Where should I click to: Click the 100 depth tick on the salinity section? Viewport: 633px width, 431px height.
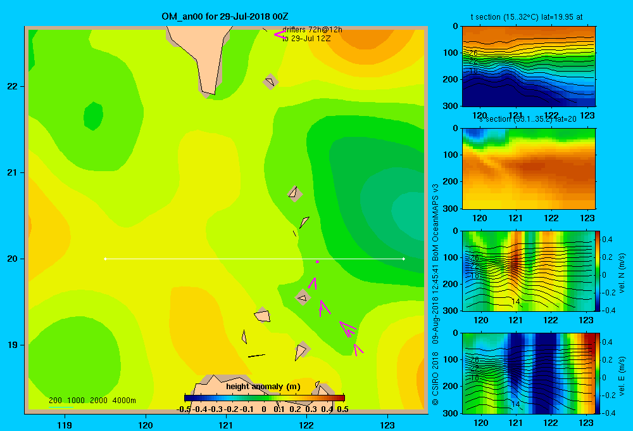tap(451, 155)
